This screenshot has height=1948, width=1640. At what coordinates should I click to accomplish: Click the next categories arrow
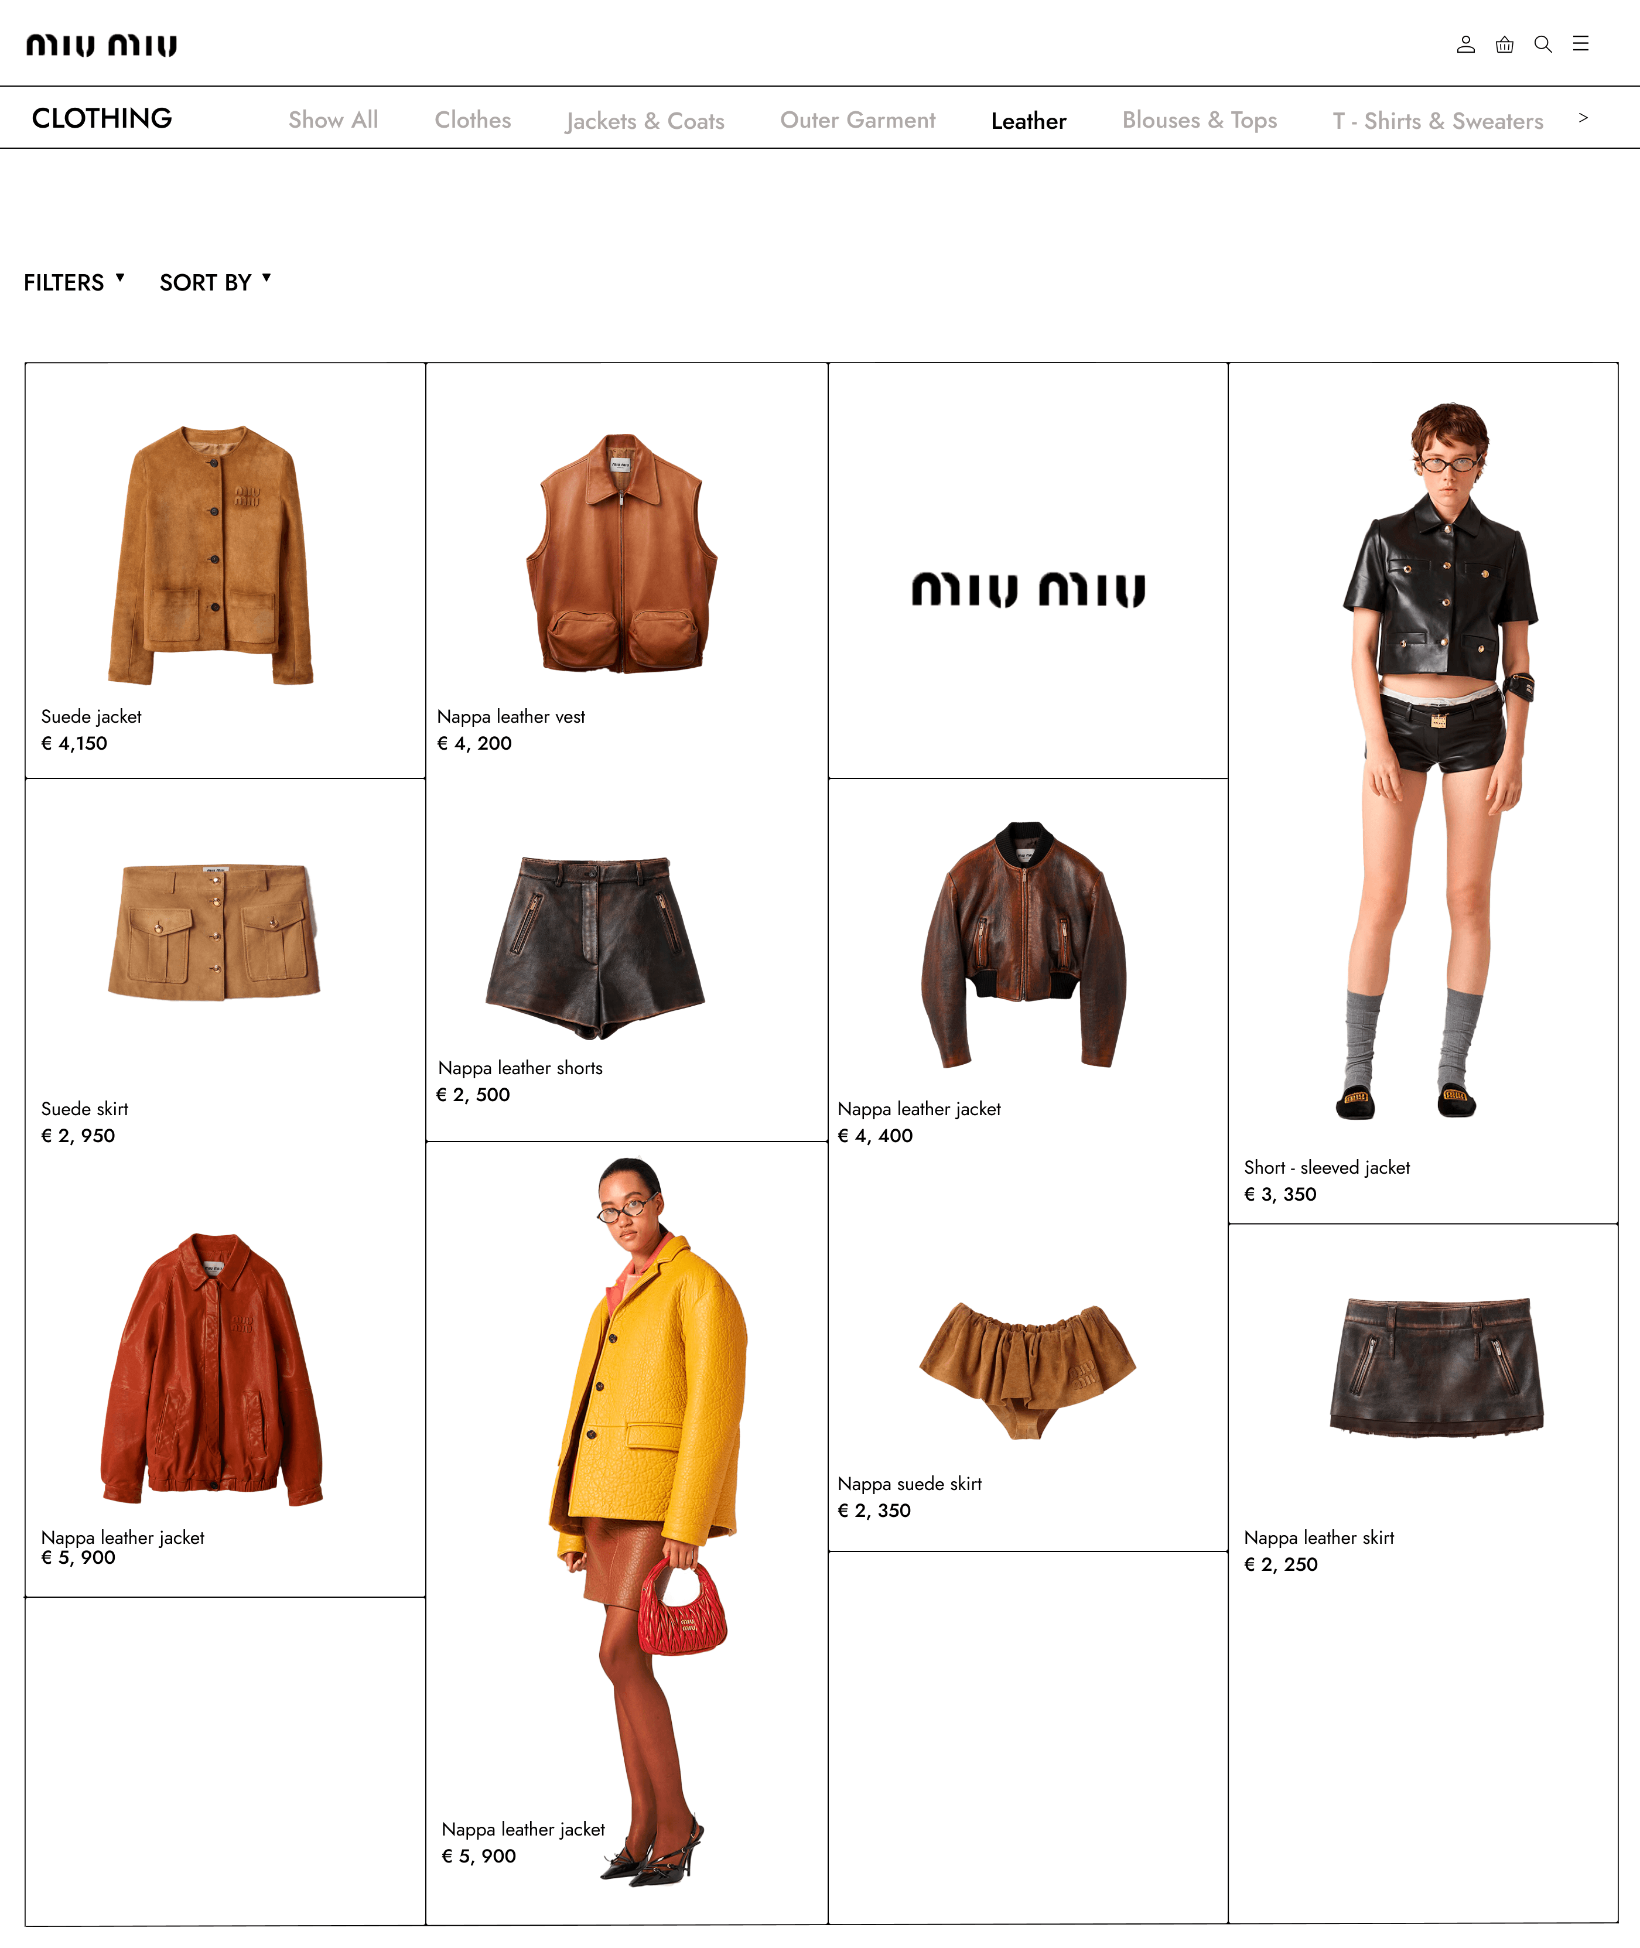point(1583,118)
